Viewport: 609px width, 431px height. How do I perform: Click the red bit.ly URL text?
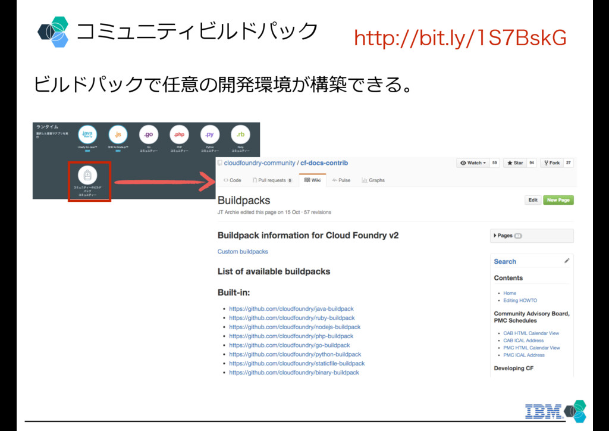tap(460, 38)
